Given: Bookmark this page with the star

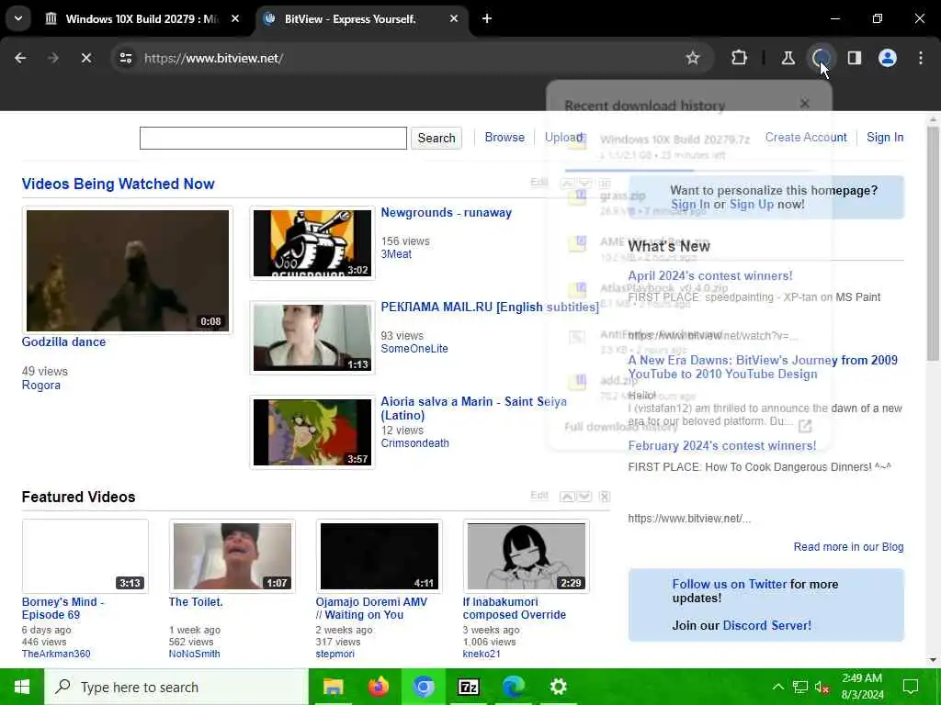Looking at the screenshot, I should pyautogui.click(x=693, y=58).
